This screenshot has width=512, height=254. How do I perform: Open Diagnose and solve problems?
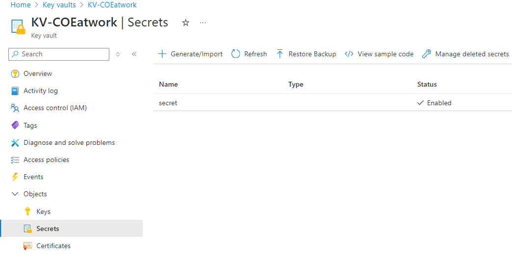point(69,143)
